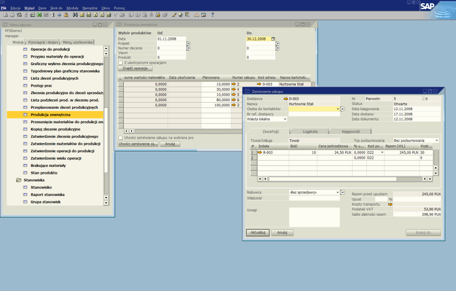Click the Word export toolbar icon

(46, 15)
